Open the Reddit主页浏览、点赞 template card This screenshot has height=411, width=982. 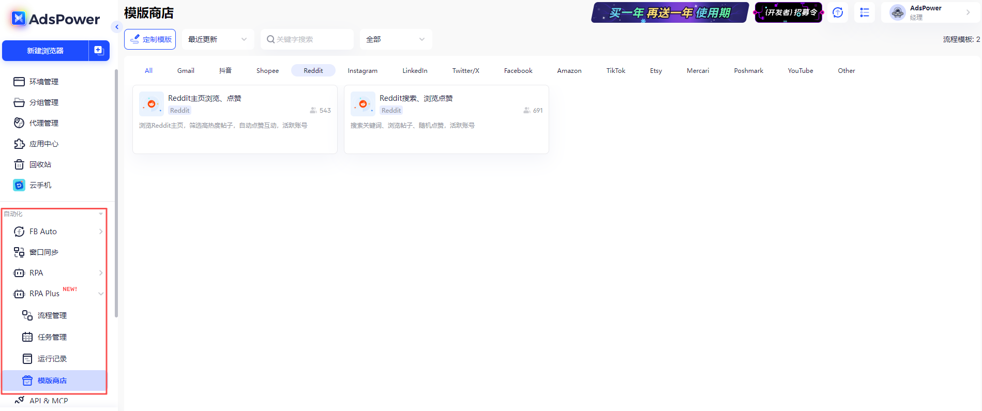pos(235,119)
